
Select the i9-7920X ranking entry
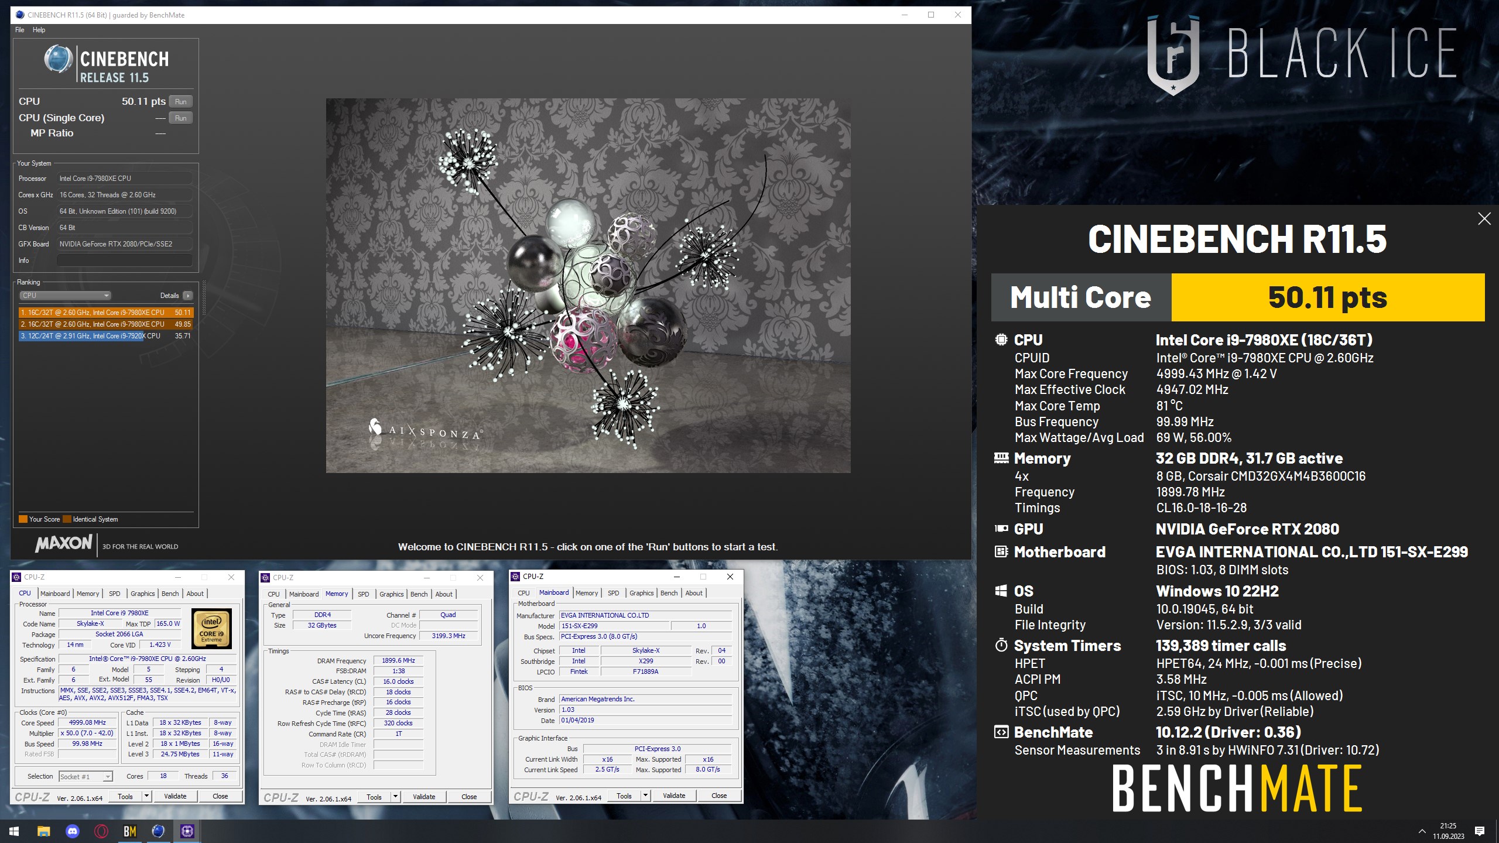coord(105,336)
